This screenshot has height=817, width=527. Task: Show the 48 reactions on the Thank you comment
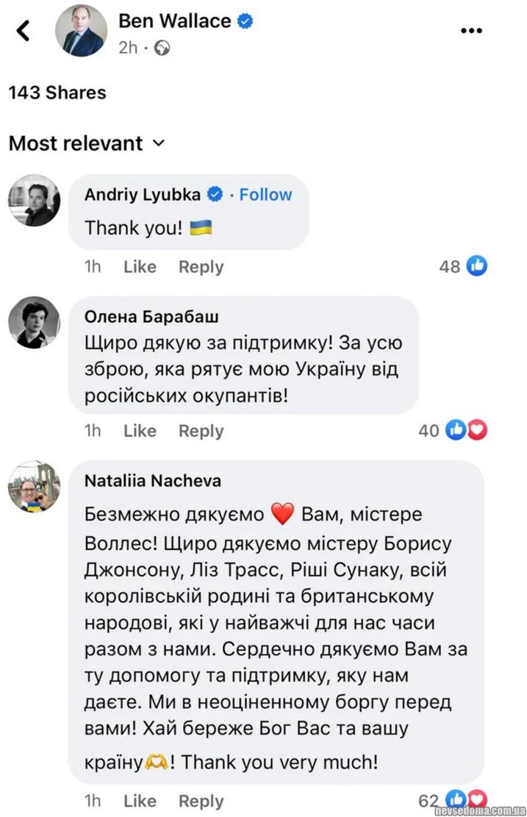click(x=464, y=266)
